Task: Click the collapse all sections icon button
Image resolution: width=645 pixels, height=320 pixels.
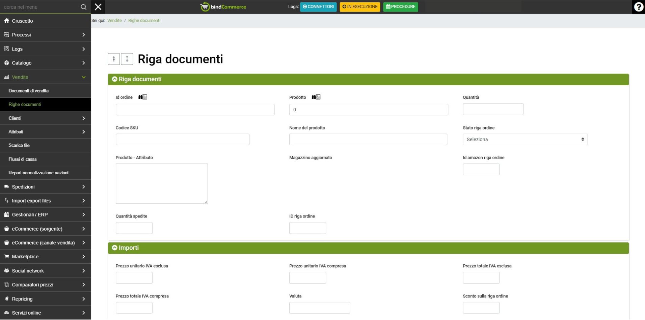Action: [x=114, y=59]
